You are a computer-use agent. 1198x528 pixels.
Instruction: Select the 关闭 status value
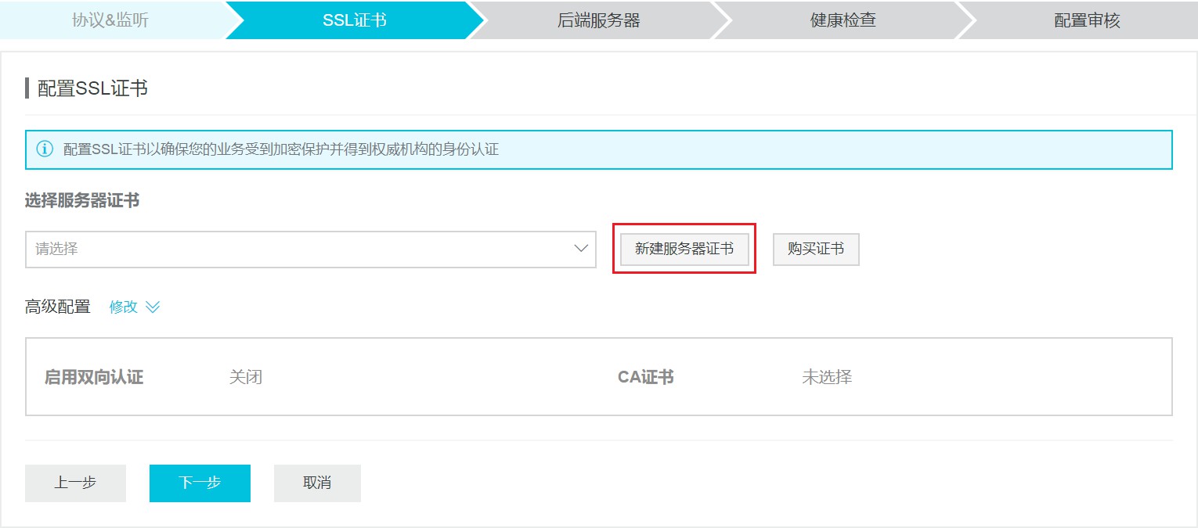[x=245, y=377]
